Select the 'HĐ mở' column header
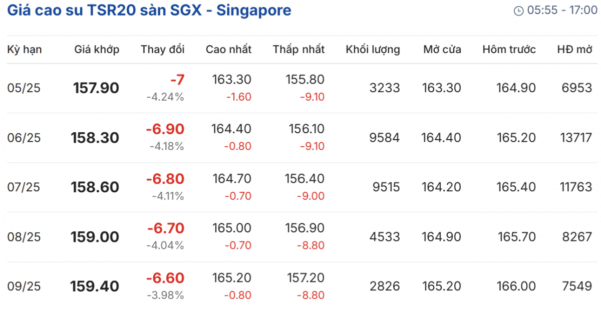The image size is (601, 311). point(574,49)
